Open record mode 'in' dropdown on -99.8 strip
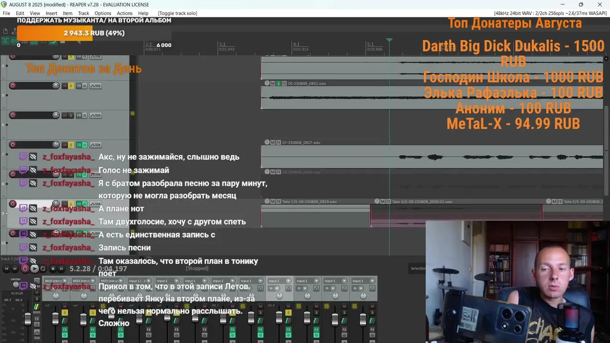 click(x=274, y=288)
